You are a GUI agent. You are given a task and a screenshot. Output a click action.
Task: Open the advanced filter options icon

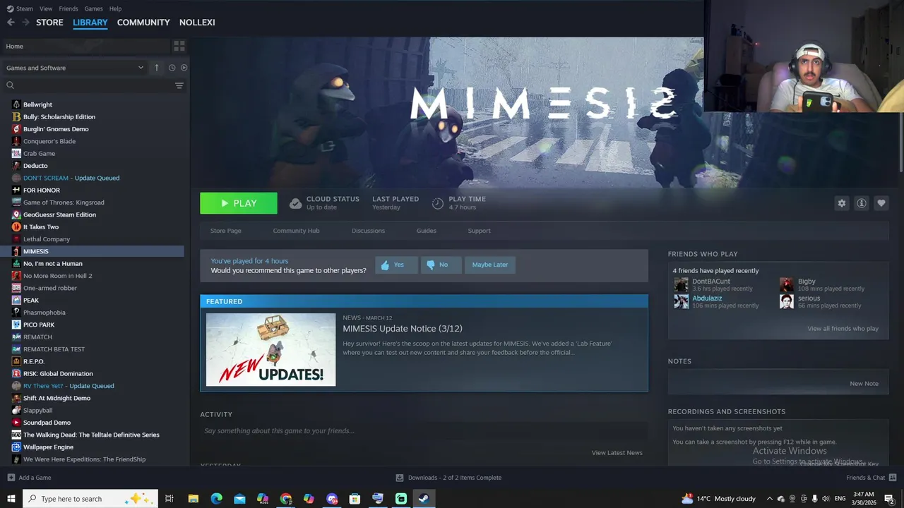point(179,85)
